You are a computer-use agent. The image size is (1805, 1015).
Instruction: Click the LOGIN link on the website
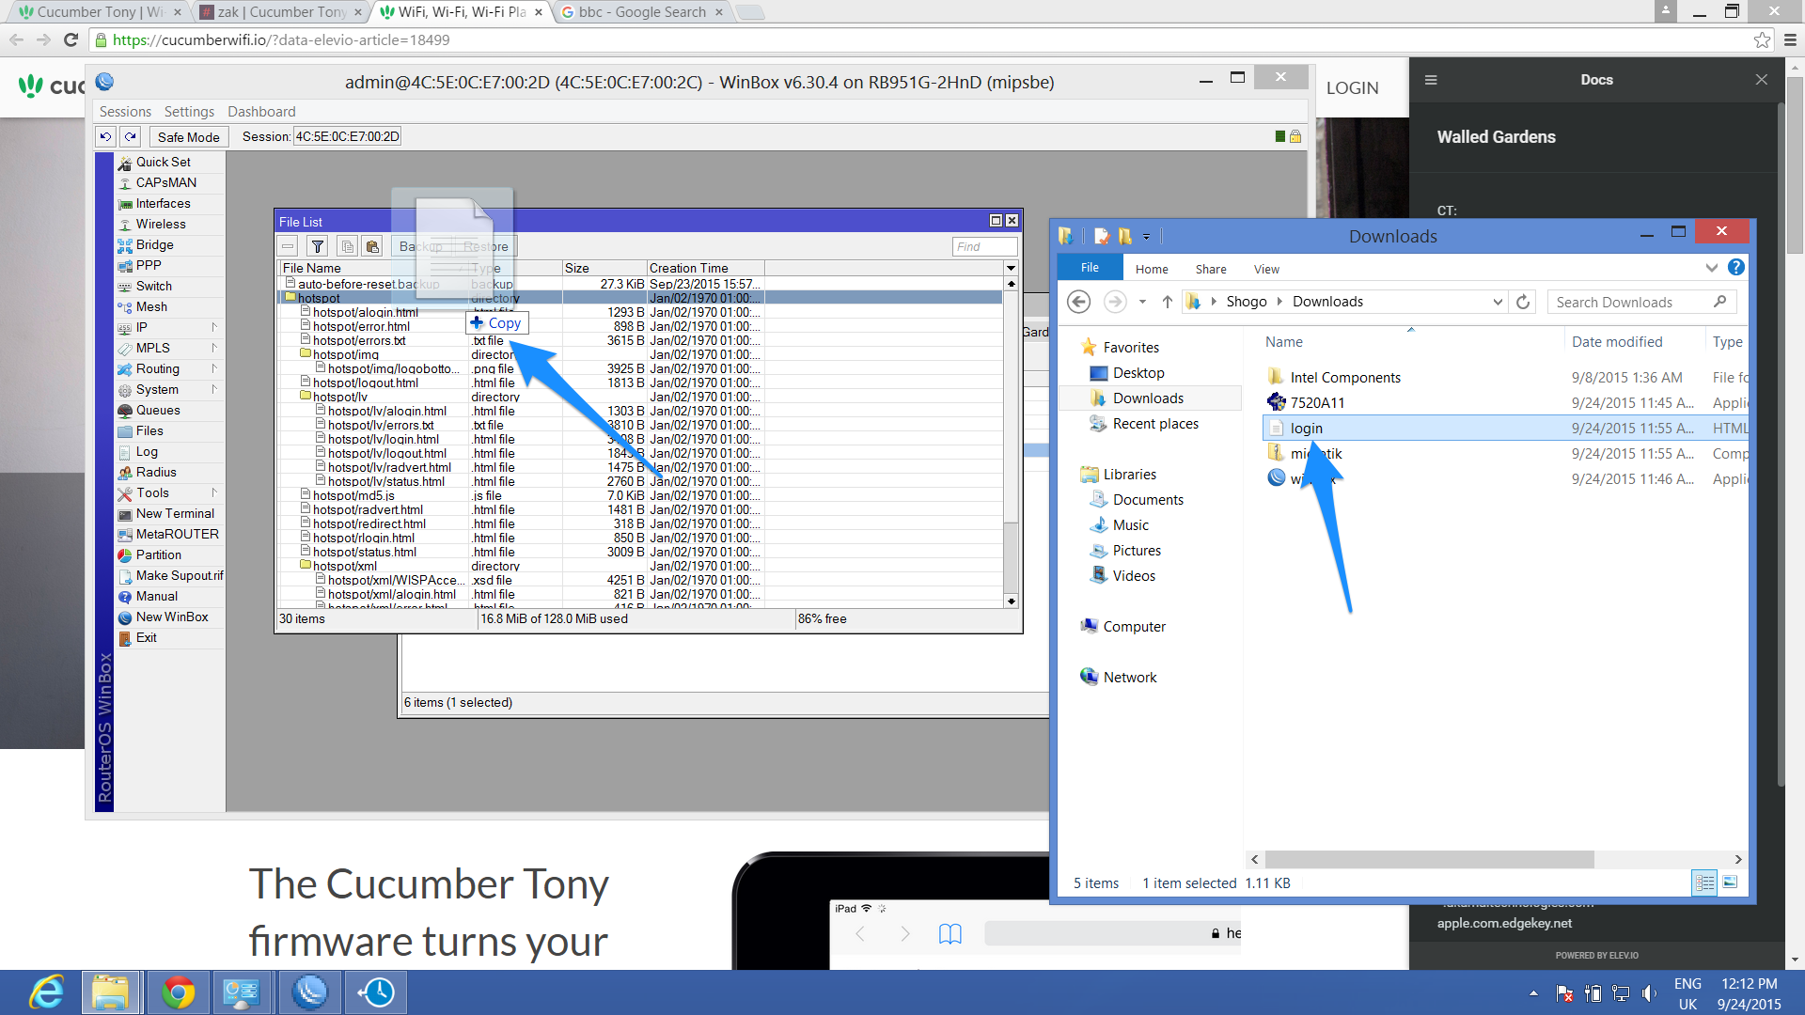point(1352,87)
